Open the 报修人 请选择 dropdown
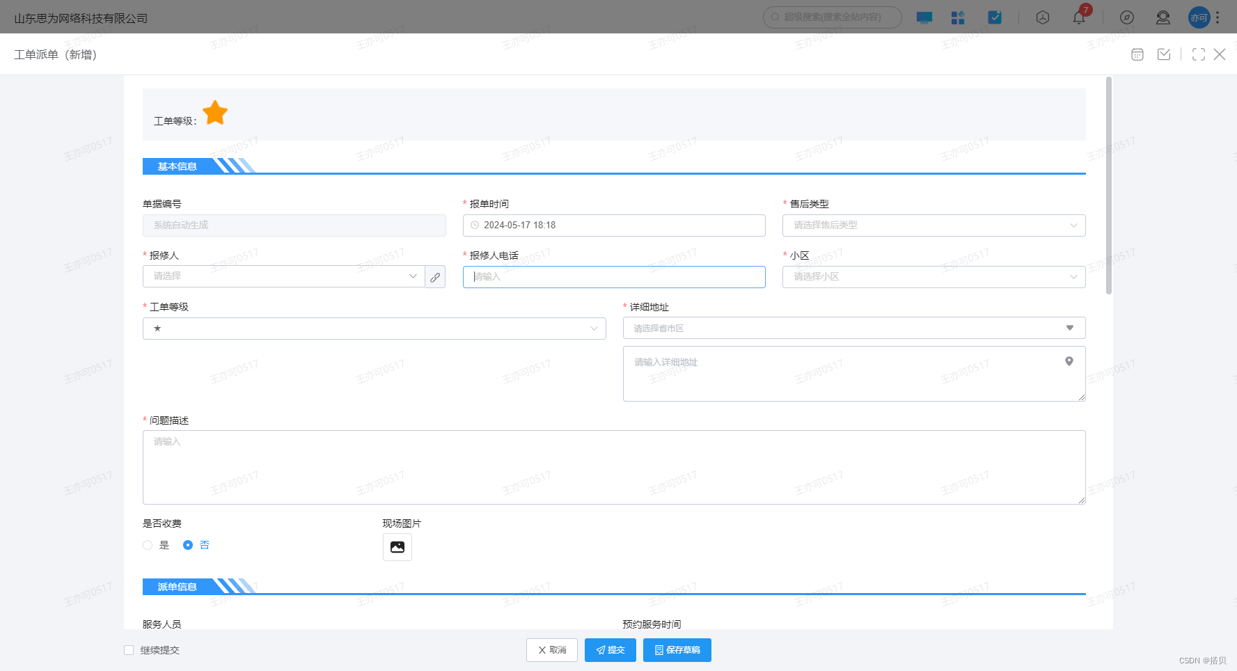 pyautogui.click(x=284, y=276)
